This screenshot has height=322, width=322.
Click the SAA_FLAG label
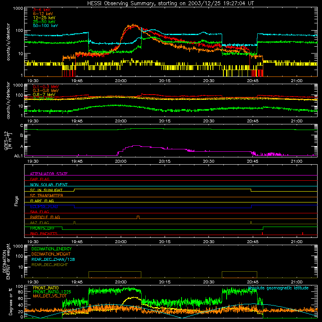coord(39,212)
